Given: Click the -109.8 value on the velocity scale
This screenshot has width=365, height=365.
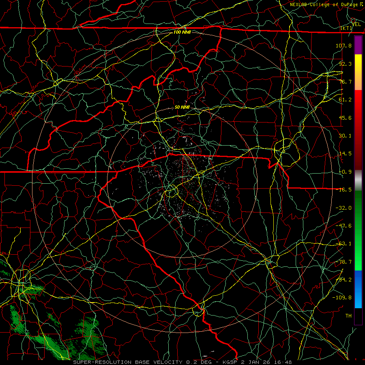Looking at the screenshot, I should (x=342, y=298).
